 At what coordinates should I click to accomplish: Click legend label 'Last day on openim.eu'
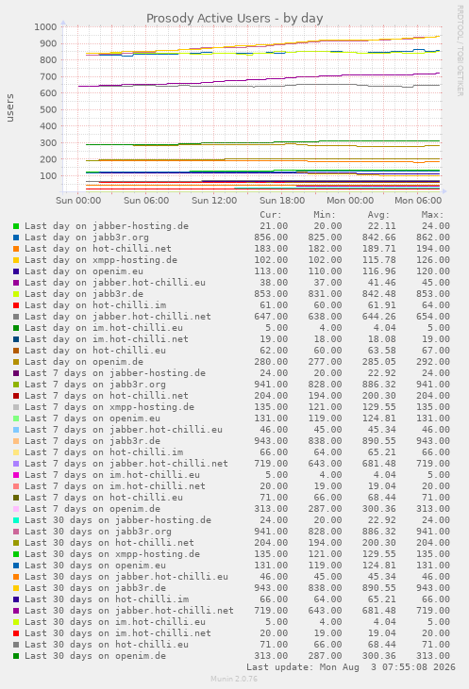coord(84,271)
